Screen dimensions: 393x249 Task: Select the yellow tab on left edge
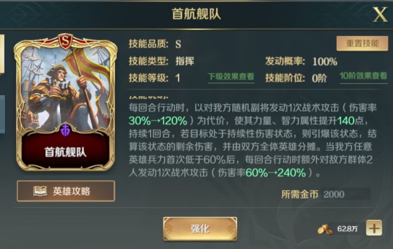click(2, 54)
